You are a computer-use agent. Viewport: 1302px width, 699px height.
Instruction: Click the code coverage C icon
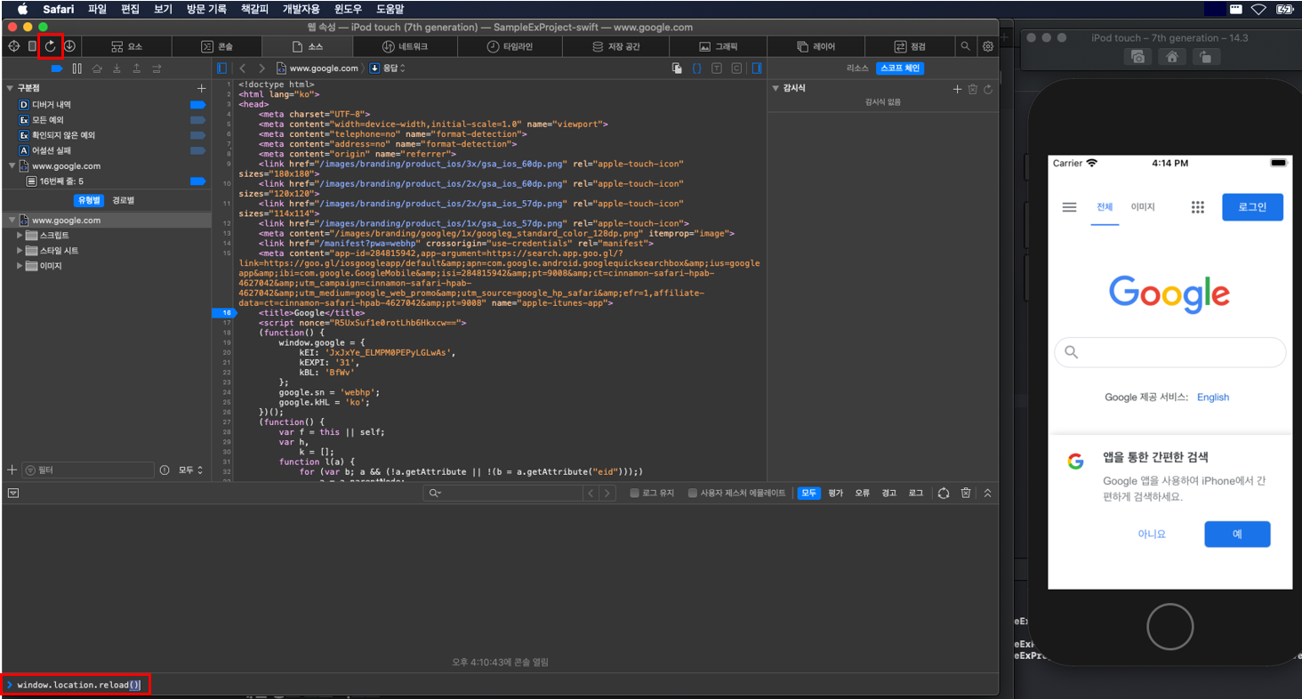tap(736, 68)
